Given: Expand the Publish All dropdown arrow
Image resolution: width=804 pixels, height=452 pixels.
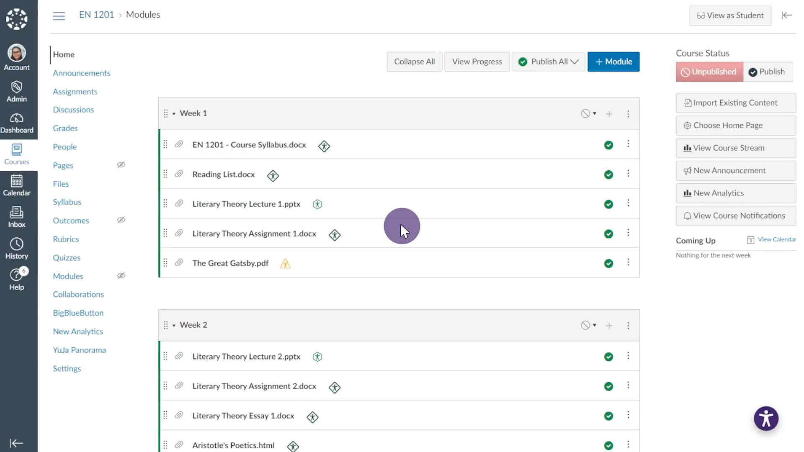Looking at the screenshot, I should pyautogui.click(x=575, y=61).
